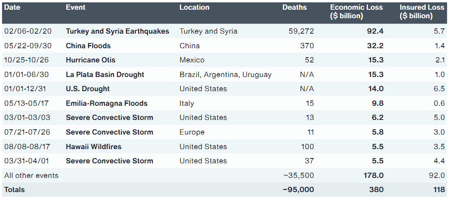449x199 pixels.
Task: Click the Hawaii Wildfires event cell
Action: 94,147
